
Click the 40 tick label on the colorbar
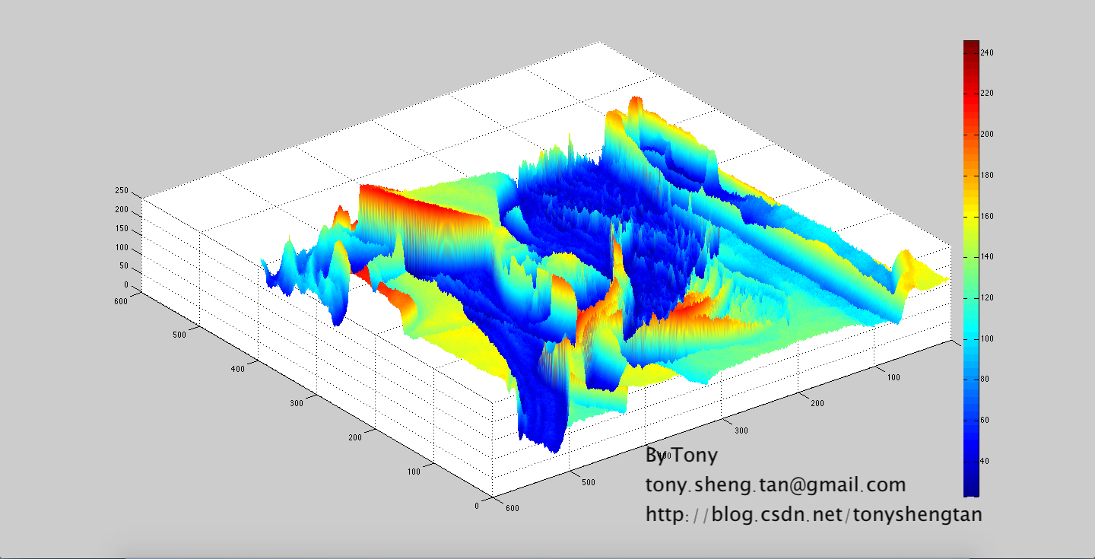pyautogui.click(x=985, y=462)
